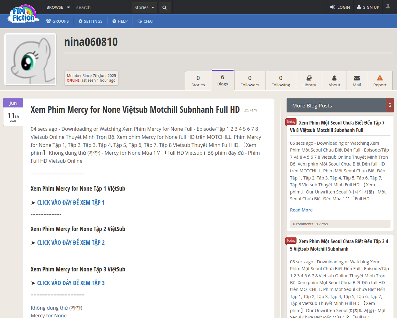Click the Member Since 7th Jun, 2025 box

(91, 78)
